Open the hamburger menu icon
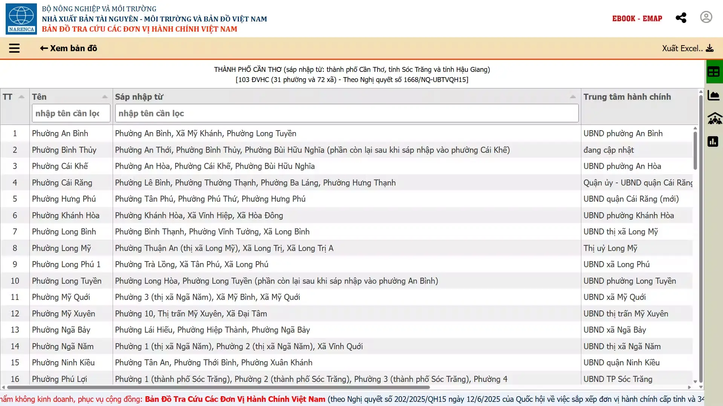 pyautogui.click(x=14, y=48)
